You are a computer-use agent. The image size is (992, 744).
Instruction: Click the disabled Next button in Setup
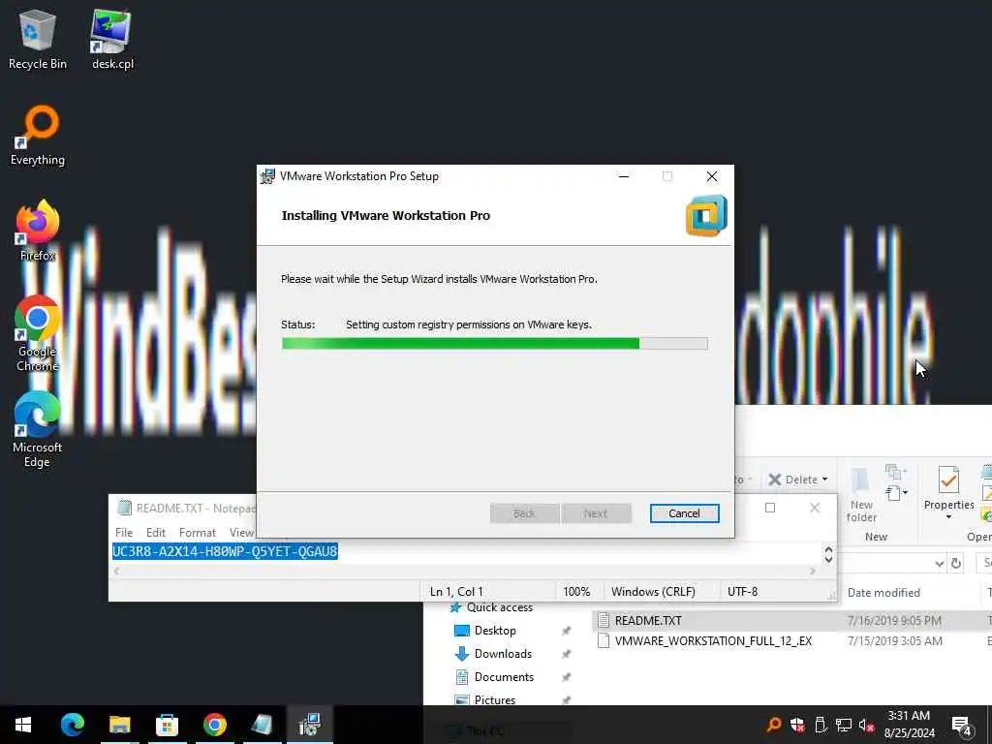click(596, 513)
